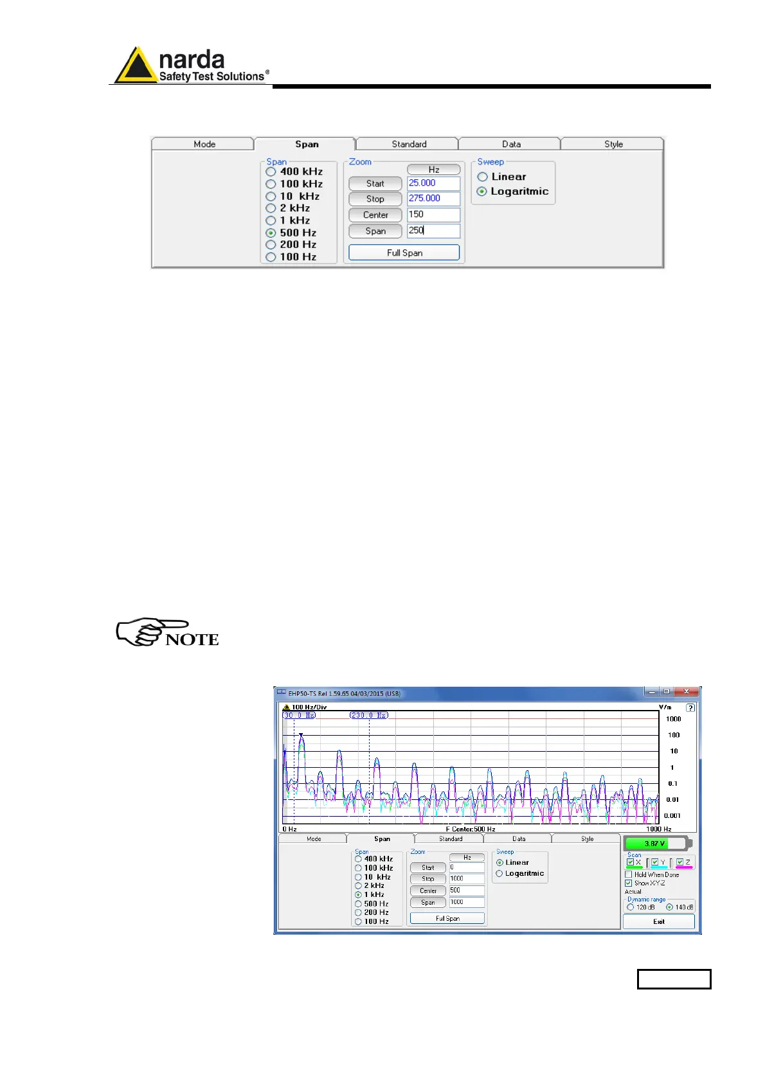Close the EHP50-TS window
This screenshot has height=1082, width=765.
coord(687,692)
